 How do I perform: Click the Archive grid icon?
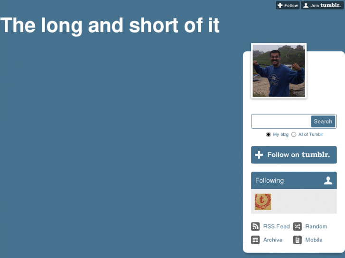(x=255, y=240)
